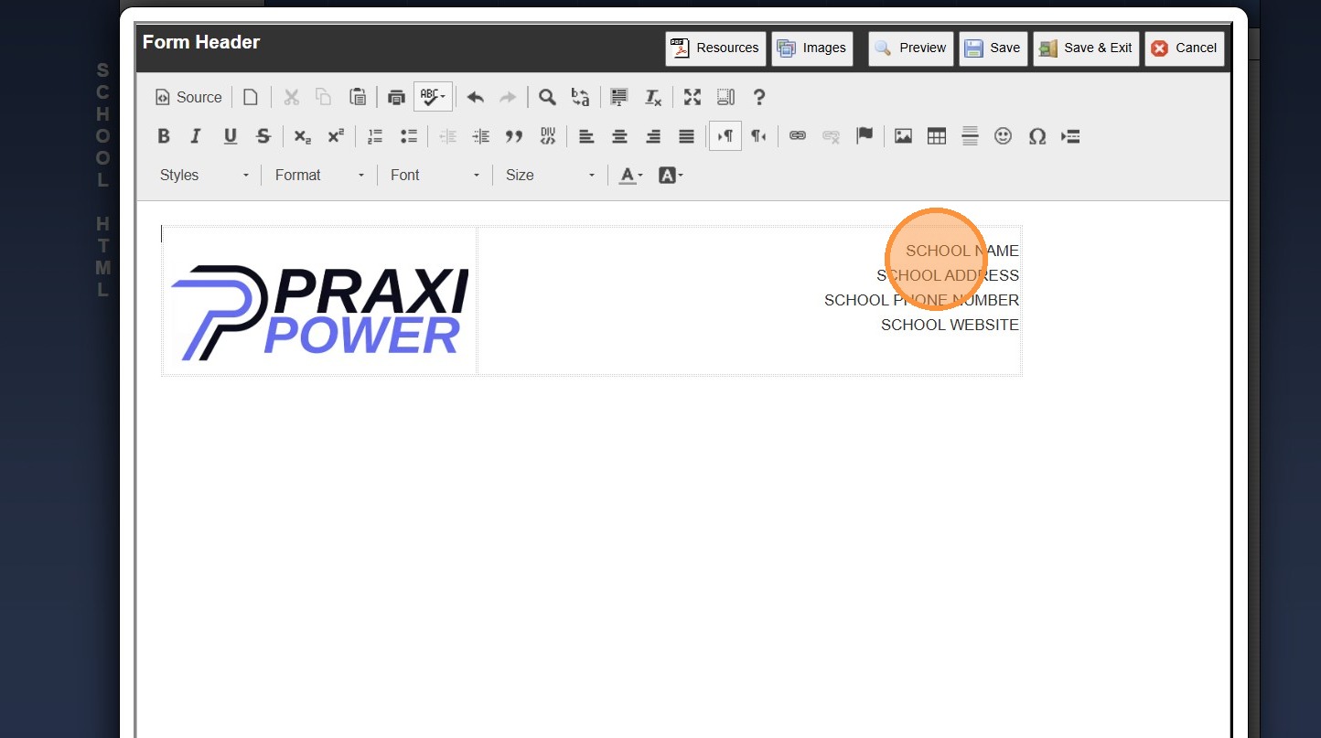Click the Paste clipboard icon
This screenshot has height=738, width=1321.
pos(358,97)
